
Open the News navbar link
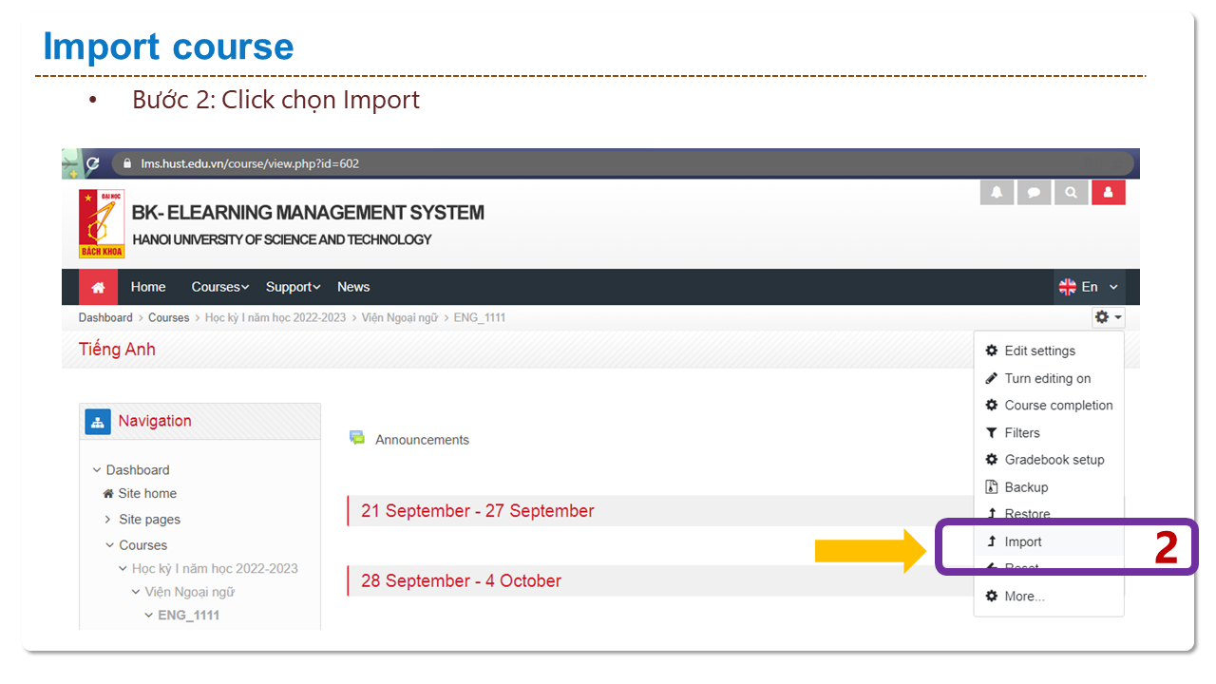(x=353, y=287)
